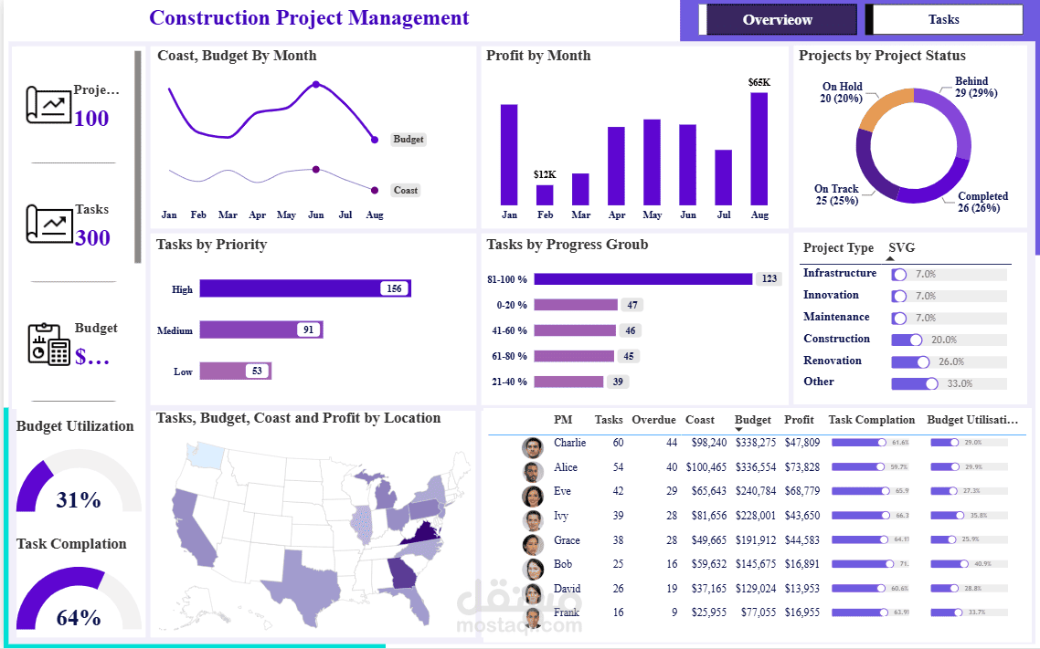
Task: Select the 21-40 % progress group bar
Action: point(568,382)
